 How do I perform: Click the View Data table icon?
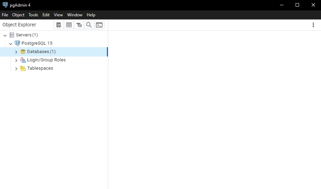point(69,25)
